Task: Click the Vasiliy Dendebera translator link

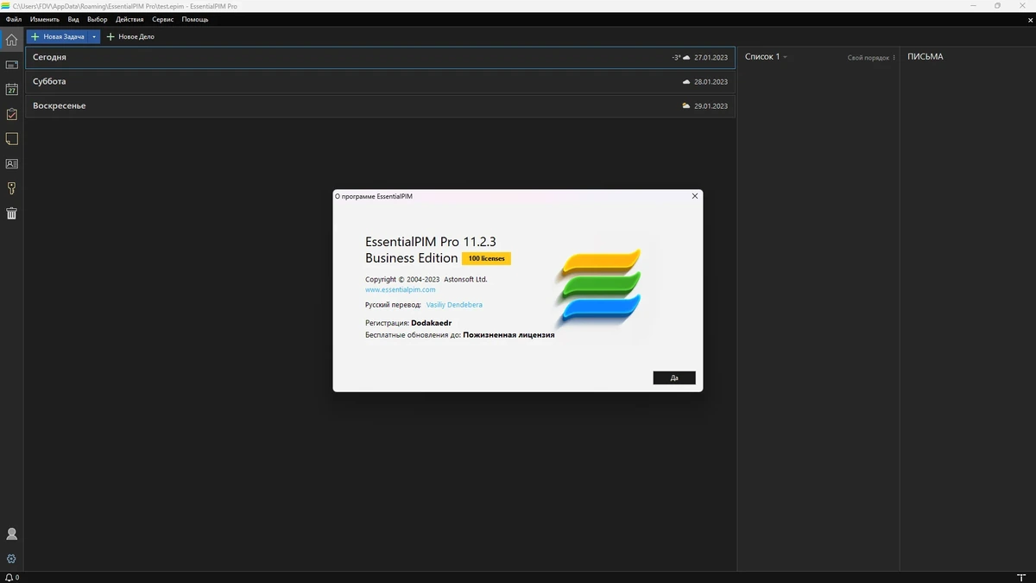Action: (454, 305)
